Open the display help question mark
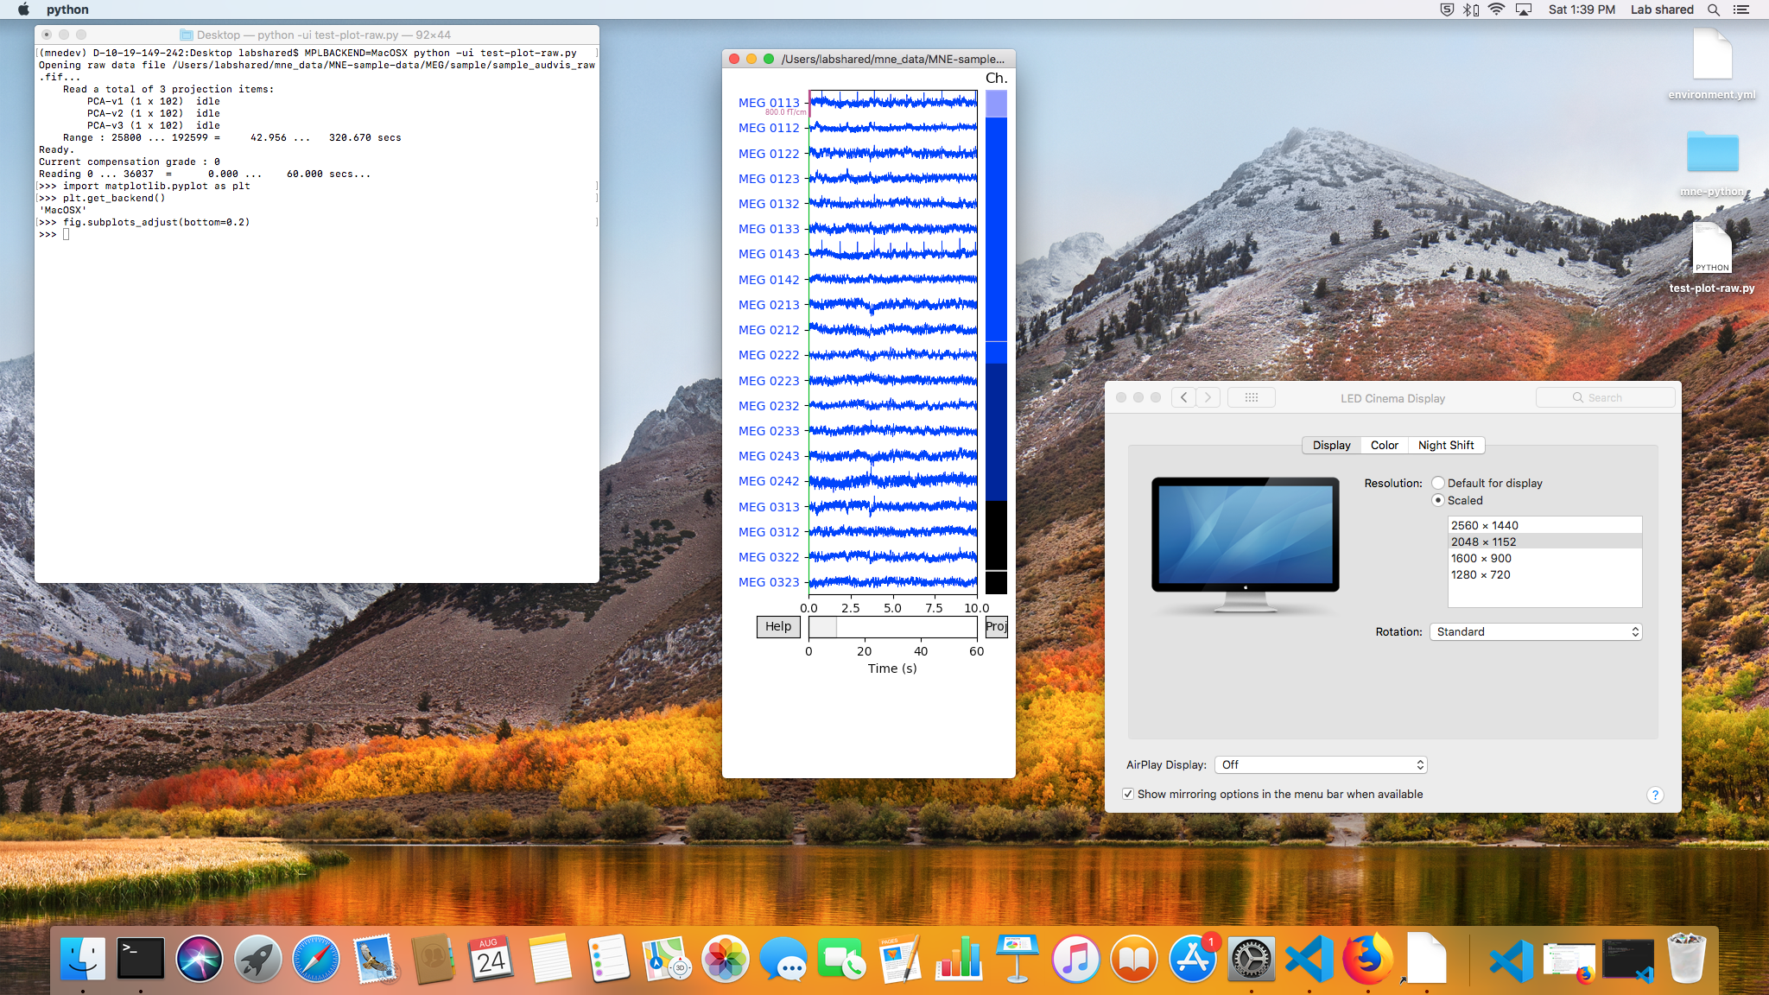Screen dimensions: 1769x995 [x=1654, y=795]
